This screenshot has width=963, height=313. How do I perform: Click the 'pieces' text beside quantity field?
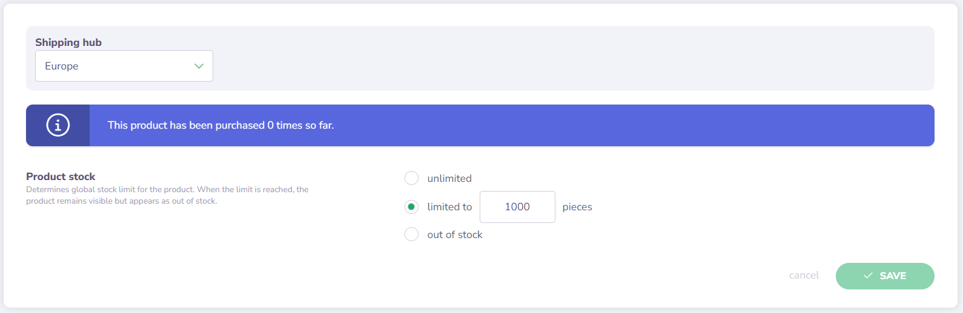[x=577, y=207]
